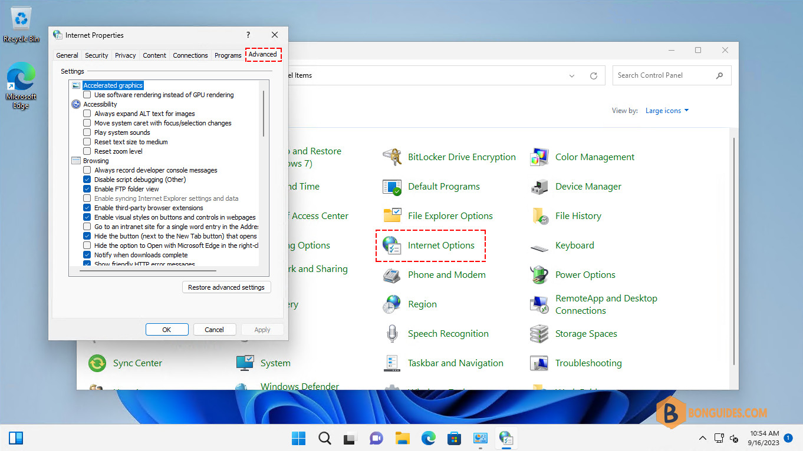Uncheck Notify when downloads complete

pyautogui.click(x=87, y=255)
